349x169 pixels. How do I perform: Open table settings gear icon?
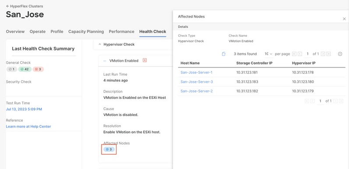coord(340,54)
